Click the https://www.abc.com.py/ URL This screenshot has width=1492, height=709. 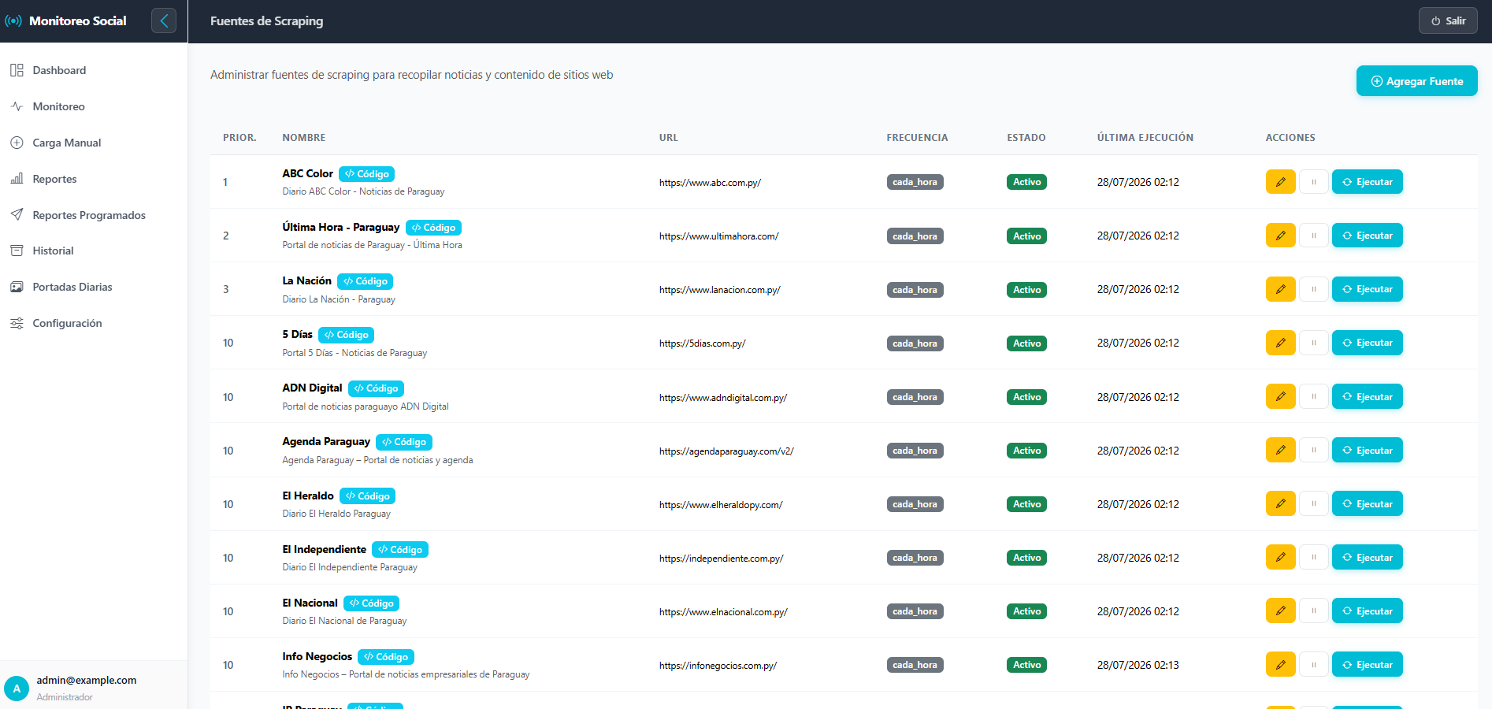click(711, 183)
